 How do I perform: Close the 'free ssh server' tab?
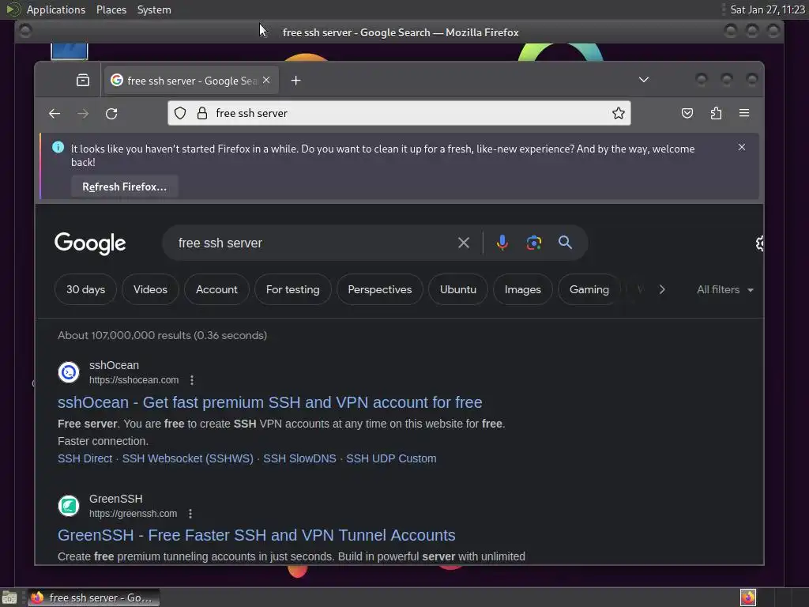(266, 80)
